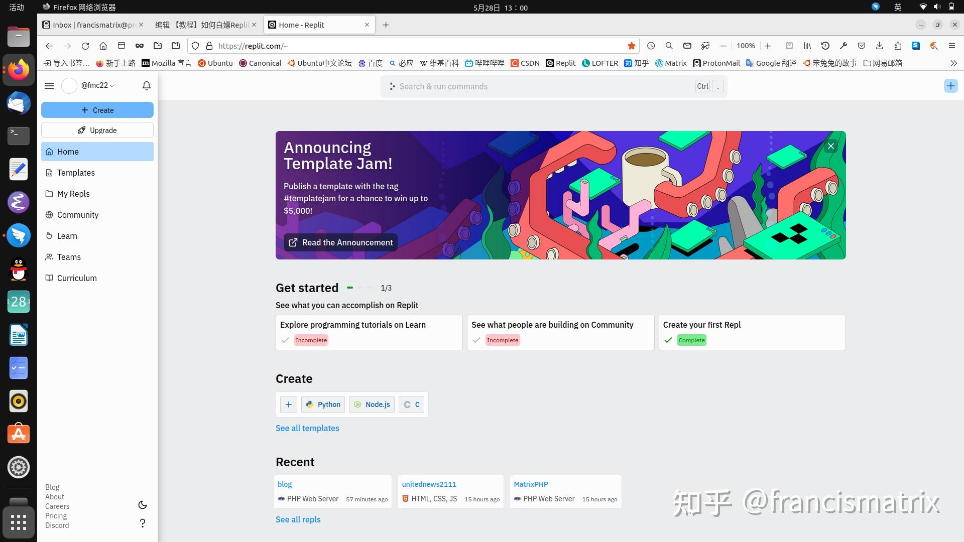Select My Repls in the sidebar
Viewport: 964px width, 542px height.
click(x=73, y=194)
